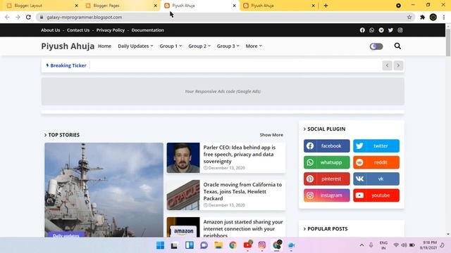Image resolution: width=451 pixels, height=253 pixels.
Task: Open Instagram app on taskbar
Action: point(261,245)
